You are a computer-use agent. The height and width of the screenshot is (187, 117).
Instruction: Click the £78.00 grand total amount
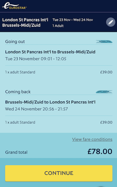[100, 151]
